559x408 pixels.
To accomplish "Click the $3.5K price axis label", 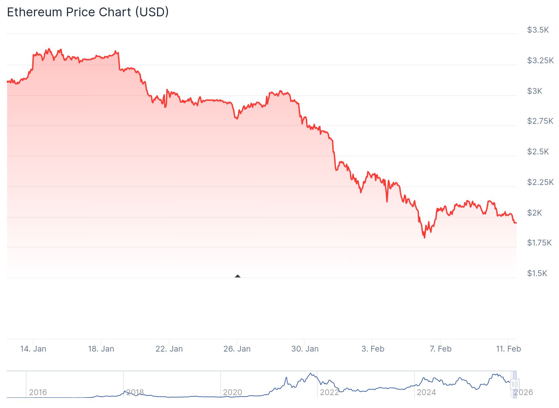I will pyautogui.click(x=538, y=30).
